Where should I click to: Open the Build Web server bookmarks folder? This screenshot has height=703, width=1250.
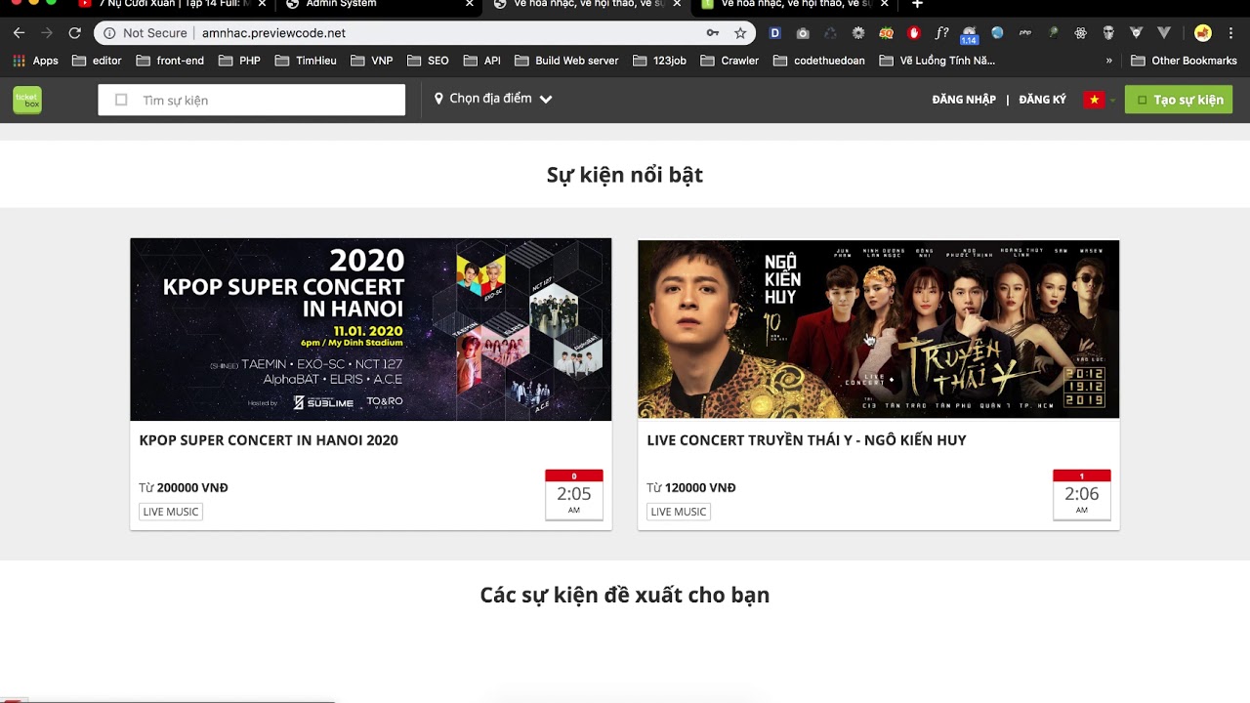click(x=566, y=61)
